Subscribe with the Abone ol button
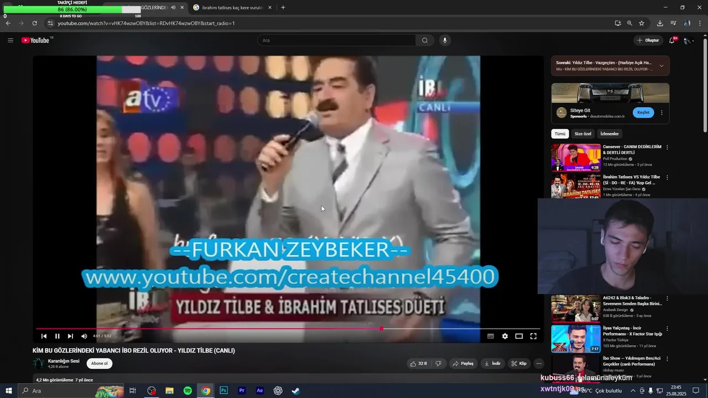The width and height of the screenshot is (708, 398). point(100,363)
